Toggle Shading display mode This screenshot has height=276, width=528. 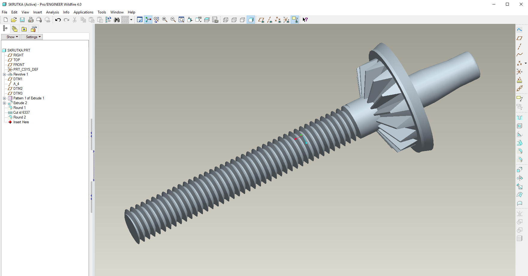pyautogui.click(x=251, y=20)
